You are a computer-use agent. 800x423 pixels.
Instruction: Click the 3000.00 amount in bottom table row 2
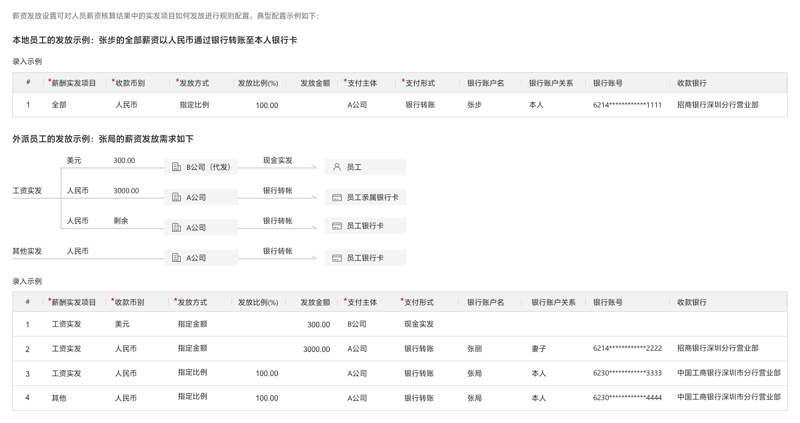click(x=316, y=350)
